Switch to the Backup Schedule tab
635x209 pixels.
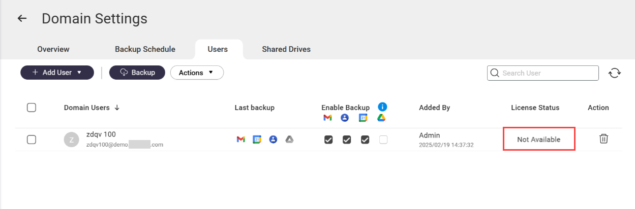coord(145,49)
